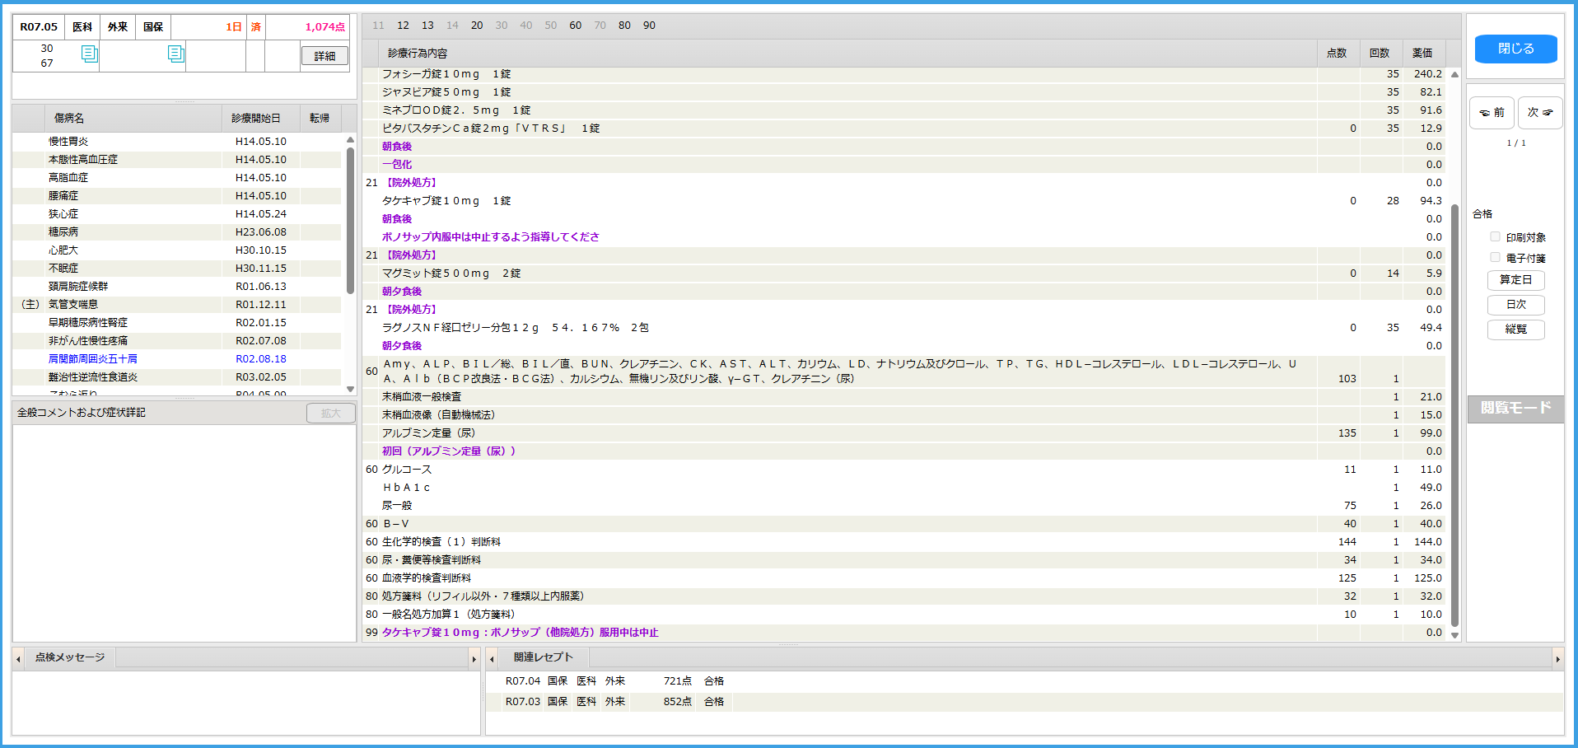This screenshot has width=1578, height=748.
Task: Select the 気管支喘息 main disease row
Action: (x=177, y=305)
